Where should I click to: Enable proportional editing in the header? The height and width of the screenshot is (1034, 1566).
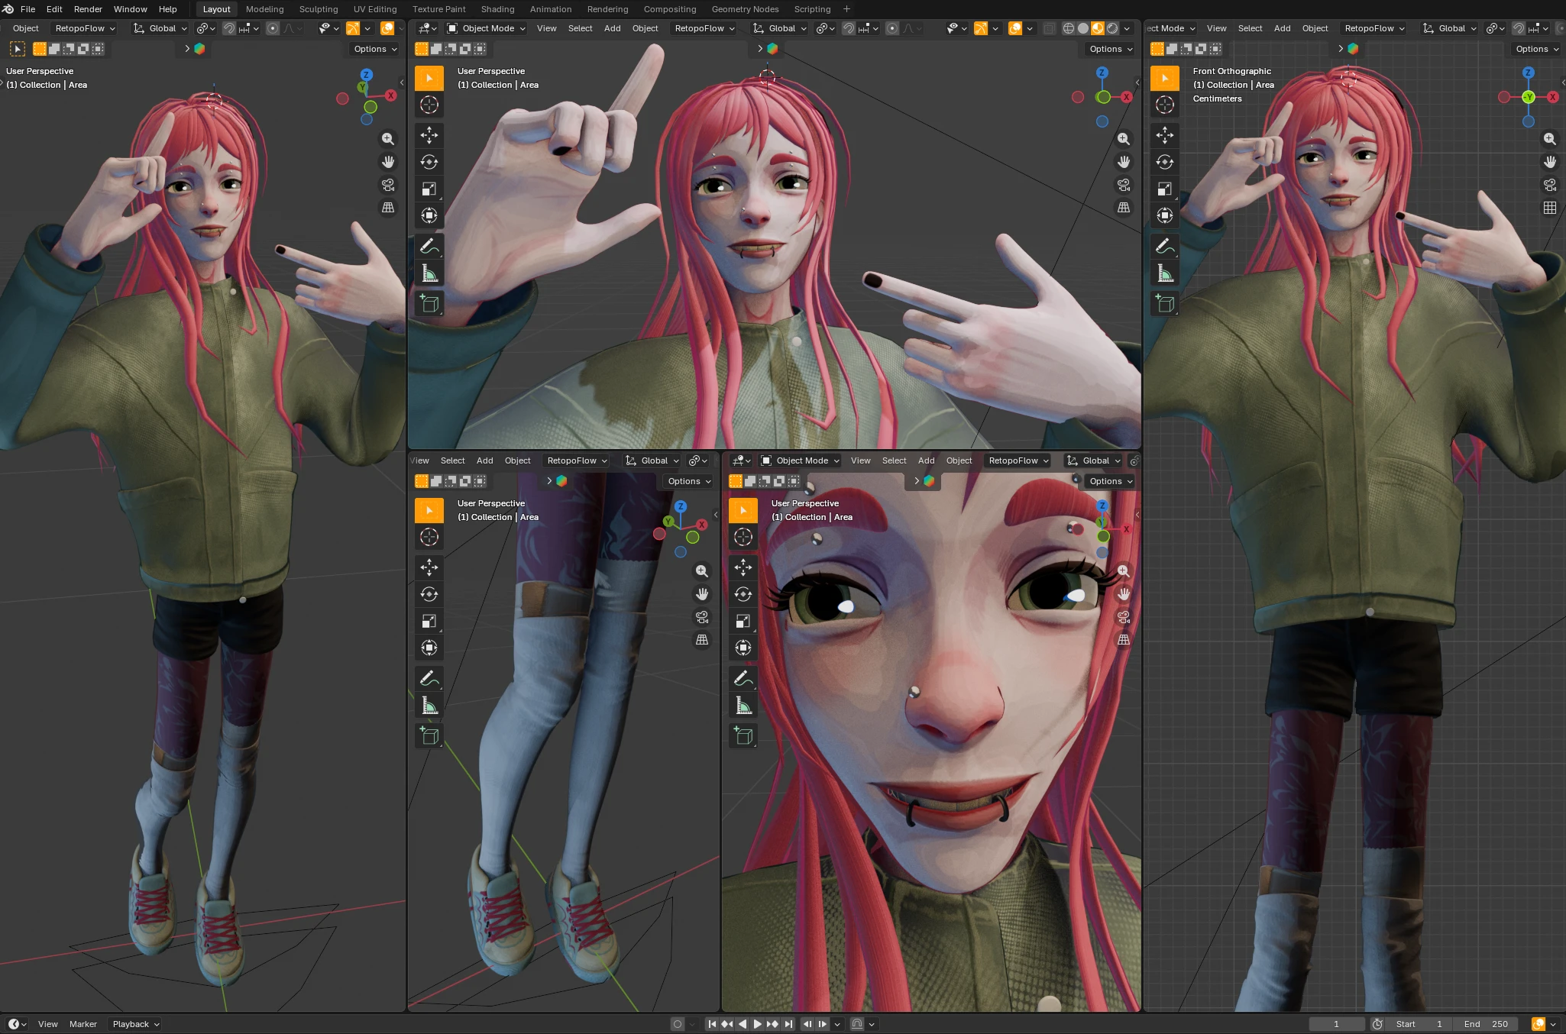click(892, 28)
